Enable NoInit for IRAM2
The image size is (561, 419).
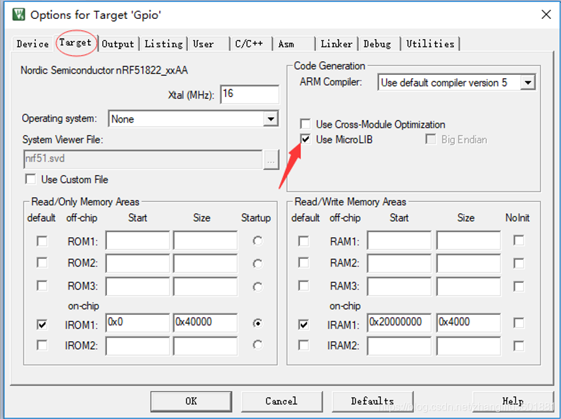click(x=519, y=346)
